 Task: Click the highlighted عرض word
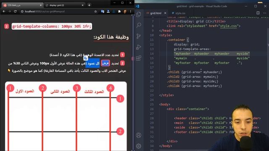click(x=105, y=63)
